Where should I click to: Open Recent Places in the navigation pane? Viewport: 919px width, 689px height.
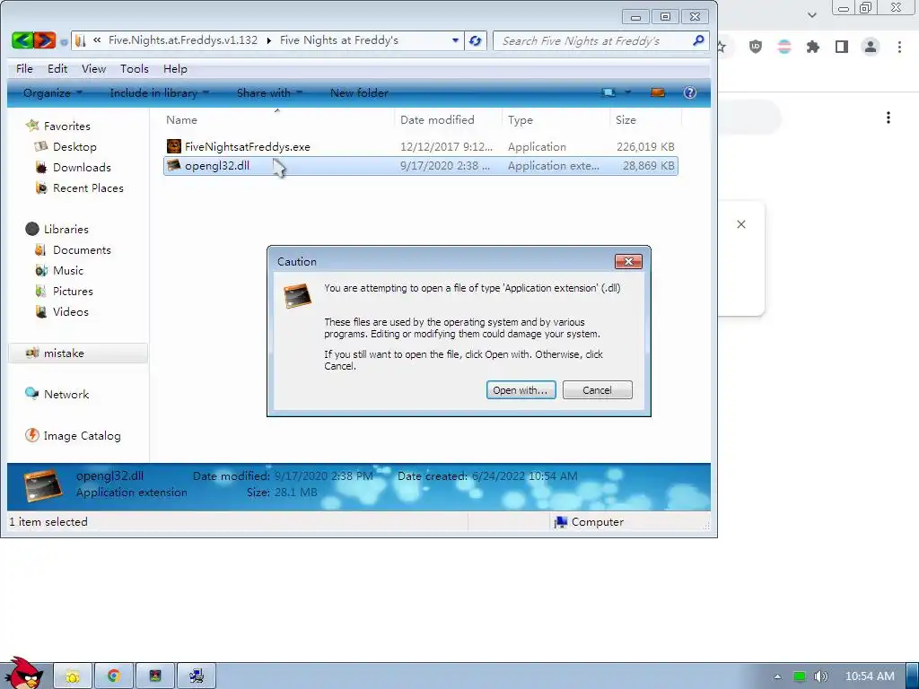(80, 188)
